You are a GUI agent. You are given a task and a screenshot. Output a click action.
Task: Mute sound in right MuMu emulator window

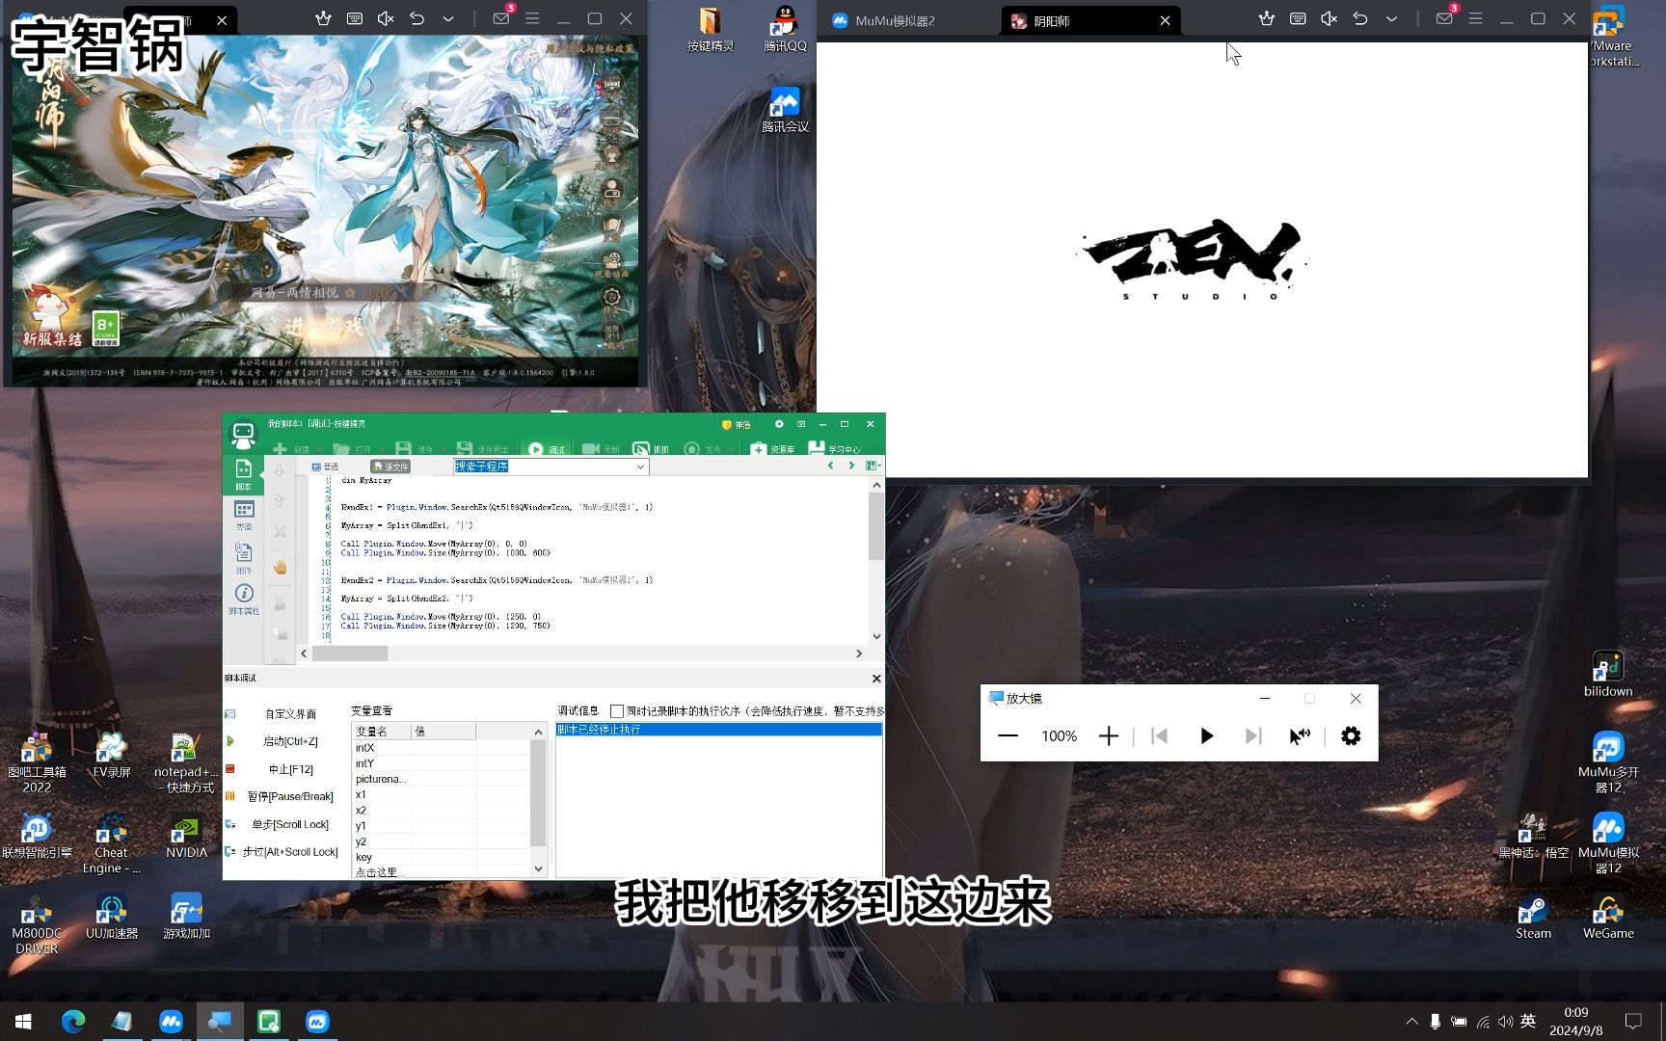pyautogui.click(x=1329, y=18)
